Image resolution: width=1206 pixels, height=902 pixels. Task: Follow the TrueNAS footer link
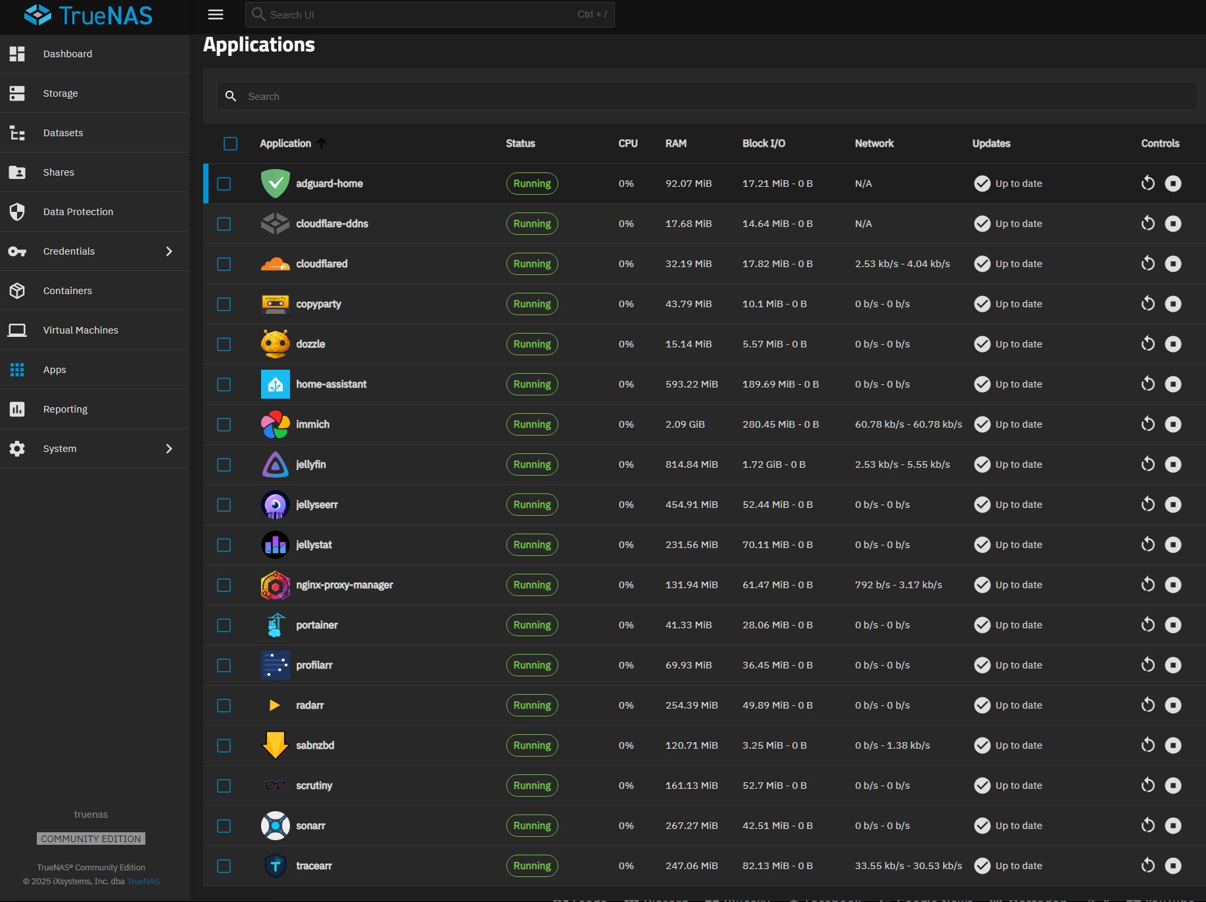(143, 882)
